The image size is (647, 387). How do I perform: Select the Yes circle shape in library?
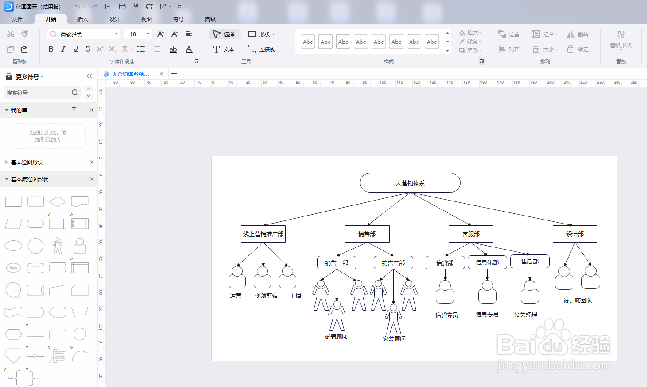click(13, 268)
